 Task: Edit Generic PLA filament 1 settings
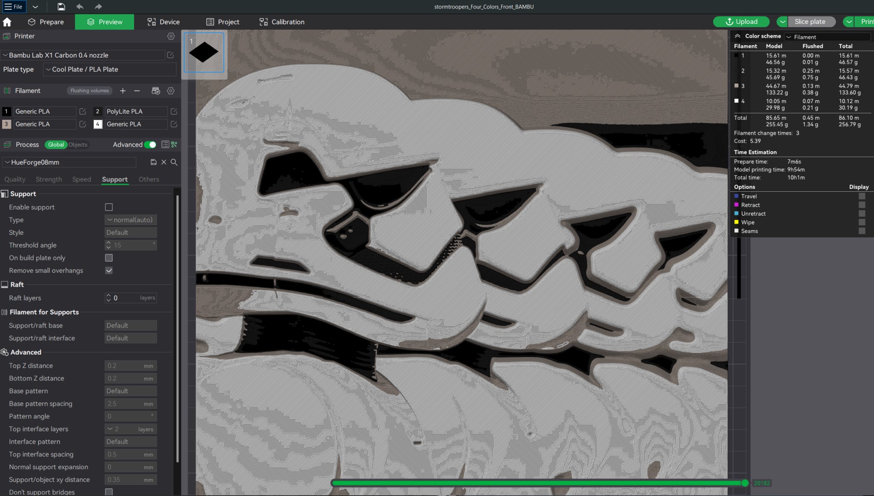[83, 111]
